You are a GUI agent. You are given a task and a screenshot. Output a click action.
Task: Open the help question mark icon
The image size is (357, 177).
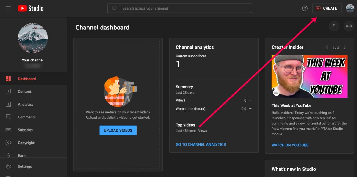tap(305, 8)
